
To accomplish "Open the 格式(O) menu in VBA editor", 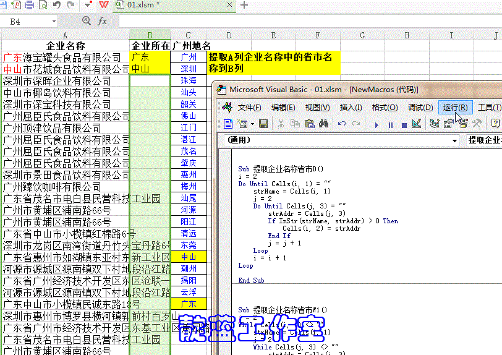I will click(385, 108).
